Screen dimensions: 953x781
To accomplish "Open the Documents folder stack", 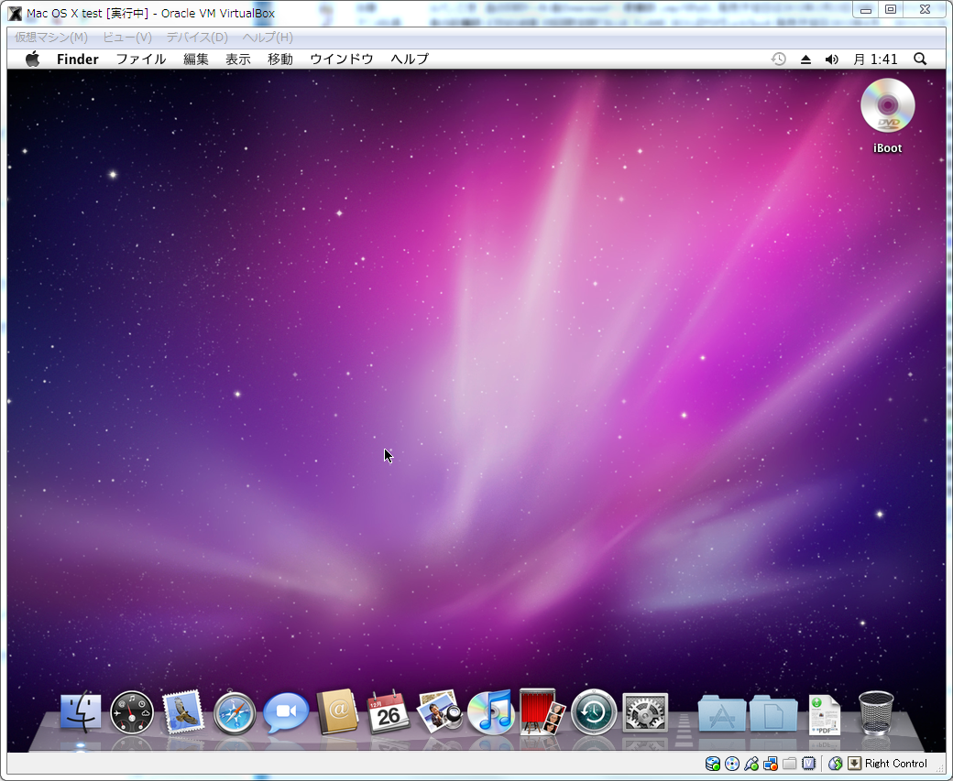I will click(x=773, y=713).
